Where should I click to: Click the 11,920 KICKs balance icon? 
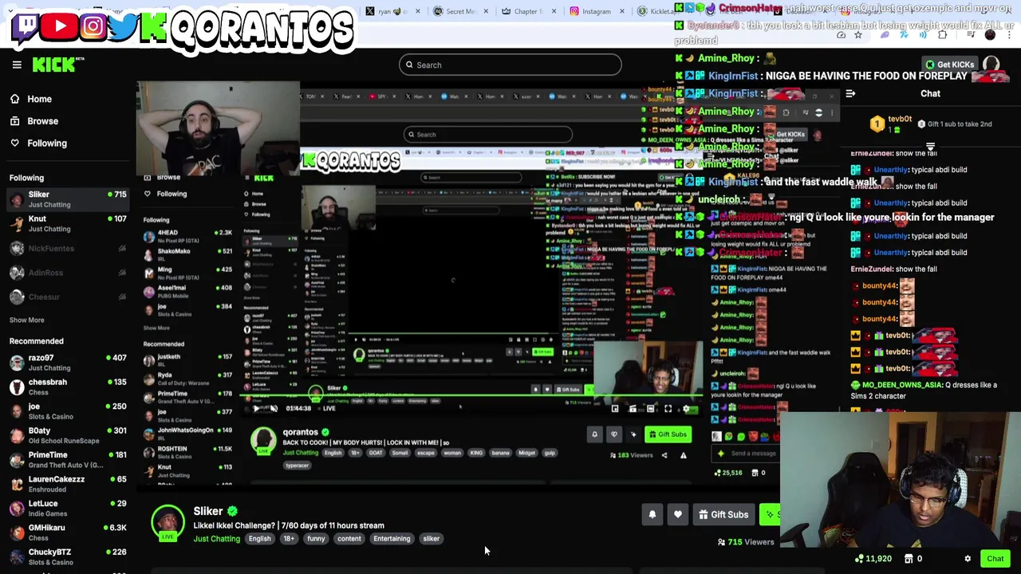pos(859,559)
